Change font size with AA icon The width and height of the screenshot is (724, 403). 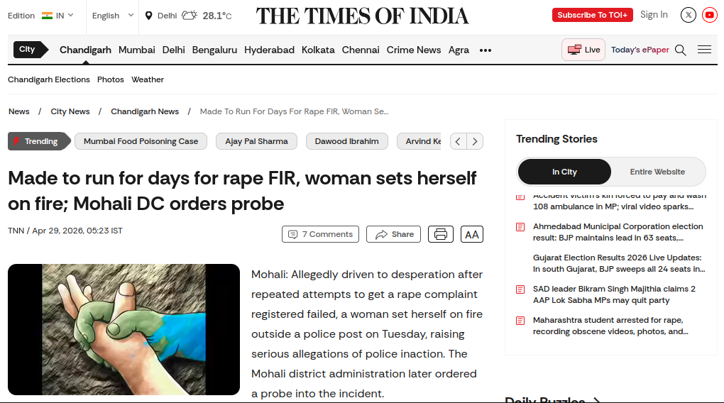(472, 234)
